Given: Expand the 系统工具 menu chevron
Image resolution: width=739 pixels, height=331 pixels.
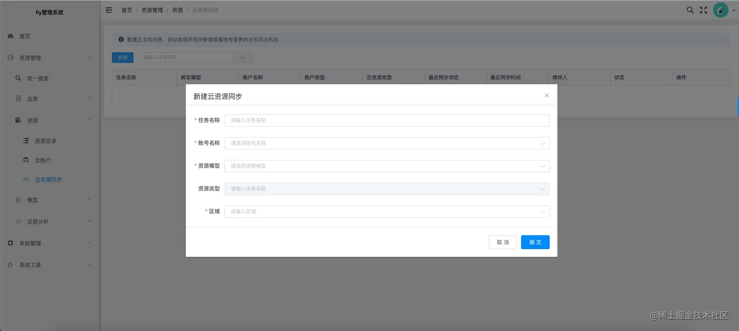Looking at the screenshot, I should 89,265.
